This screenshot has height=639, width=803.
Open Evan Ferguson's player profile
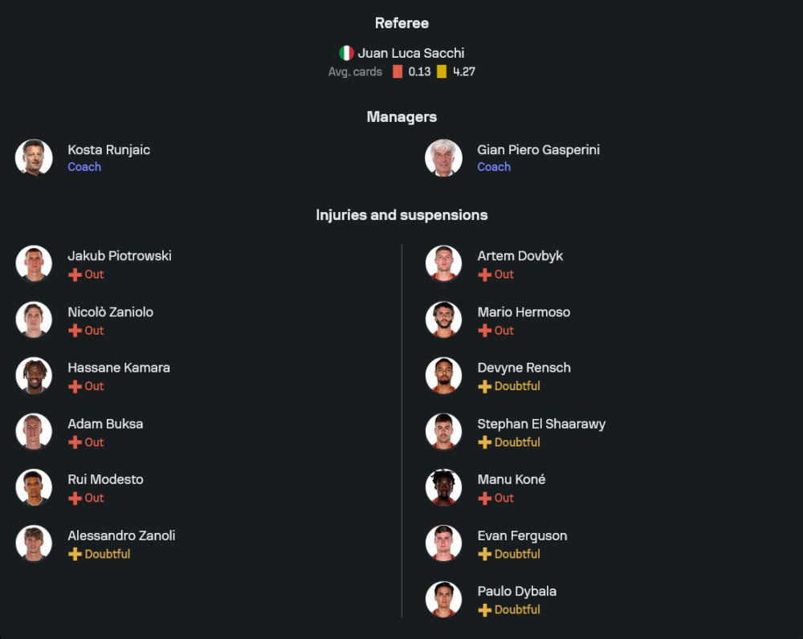click(522, 535)
